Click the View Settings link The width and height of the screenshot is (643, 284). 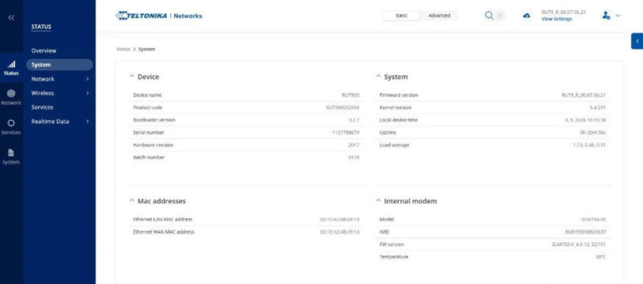556,19
